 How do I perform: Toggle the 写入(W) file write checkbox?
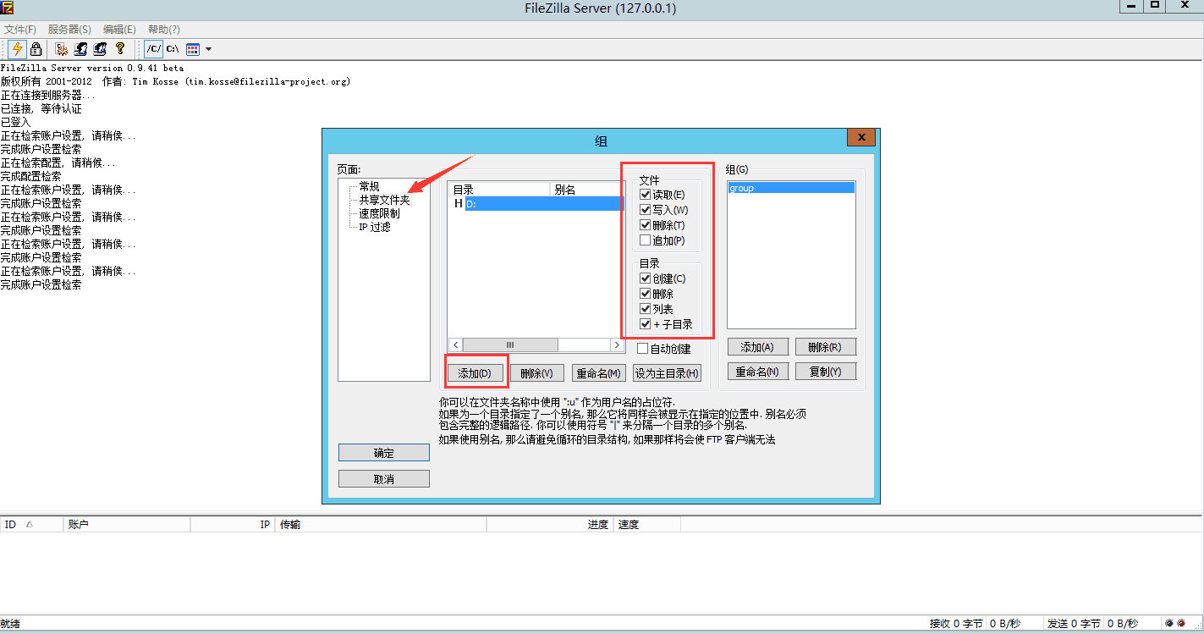[x=646, y=210]
